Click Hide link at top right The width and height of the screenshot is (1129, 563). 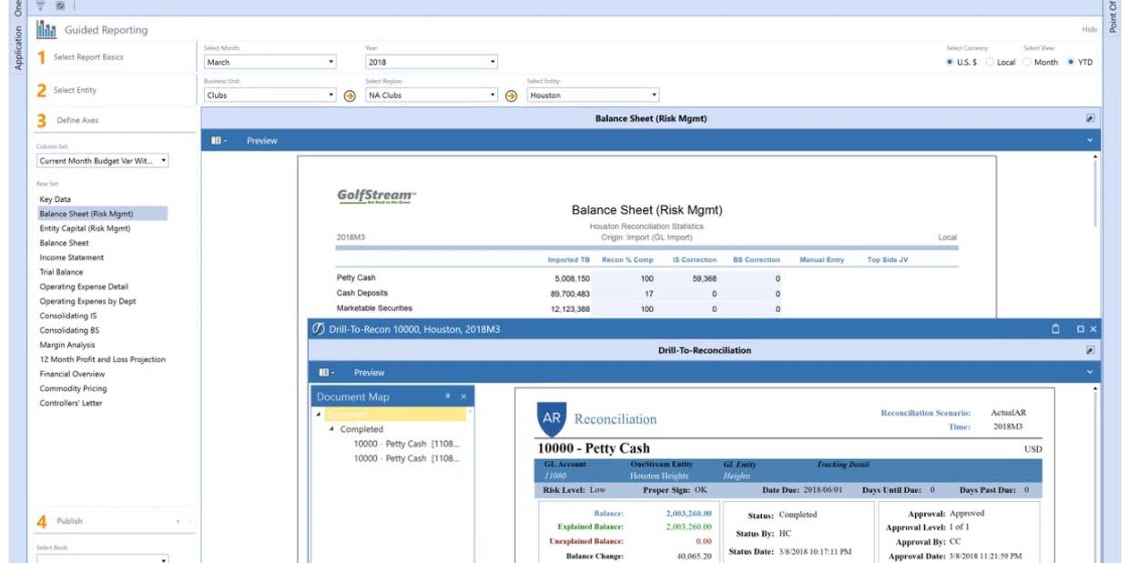tap(1089, 30)
